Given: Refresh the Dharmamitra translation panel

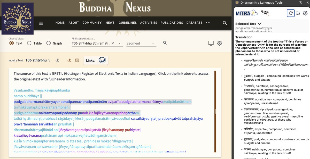Looking at the screenshot, I should pos(291,13).
